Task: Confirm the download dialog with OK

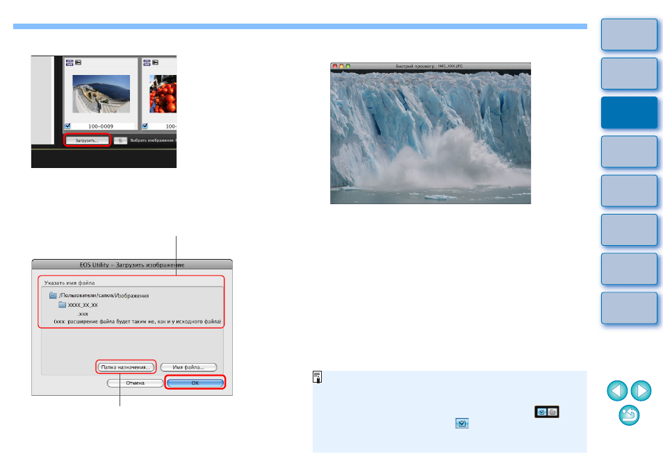Action: pyautogui.click(x=195, y=383)
